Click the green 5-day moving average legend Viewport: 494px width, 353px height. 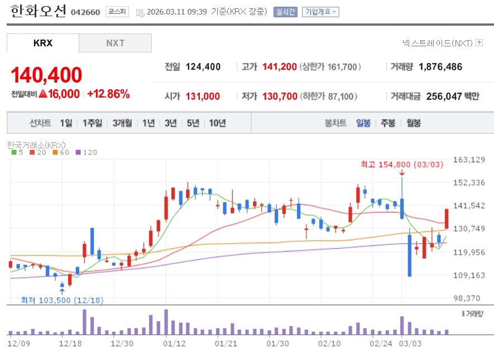point(17,153)
